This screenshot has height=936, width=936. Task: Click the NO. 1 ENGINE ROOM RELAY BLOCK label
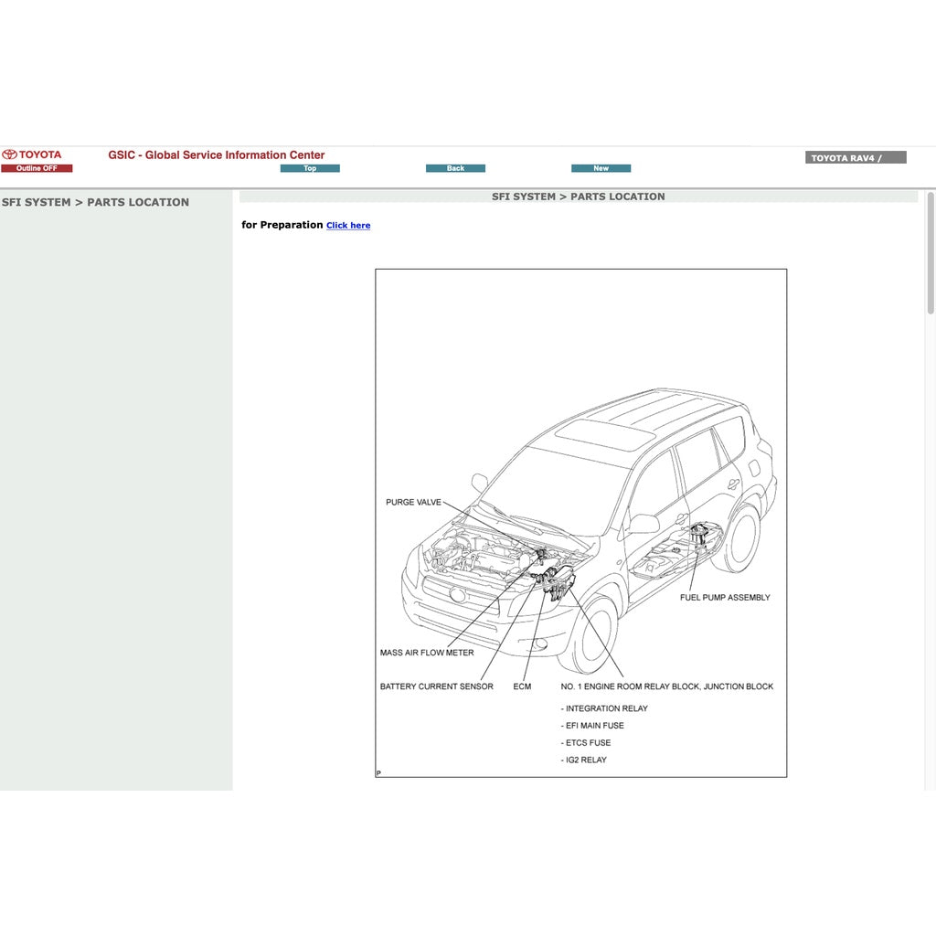pos(667,686)
